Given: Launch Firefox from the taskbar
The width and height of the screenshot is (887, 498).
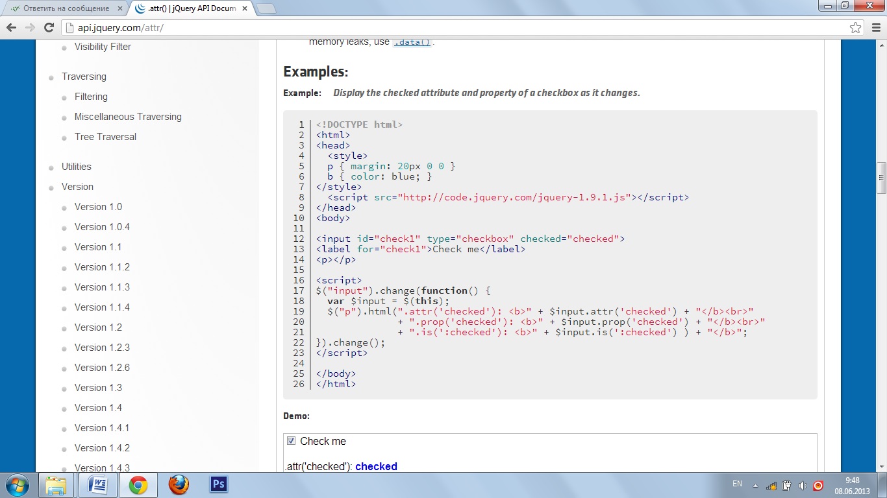Looking at the screenshot, I should coord(179,485).
